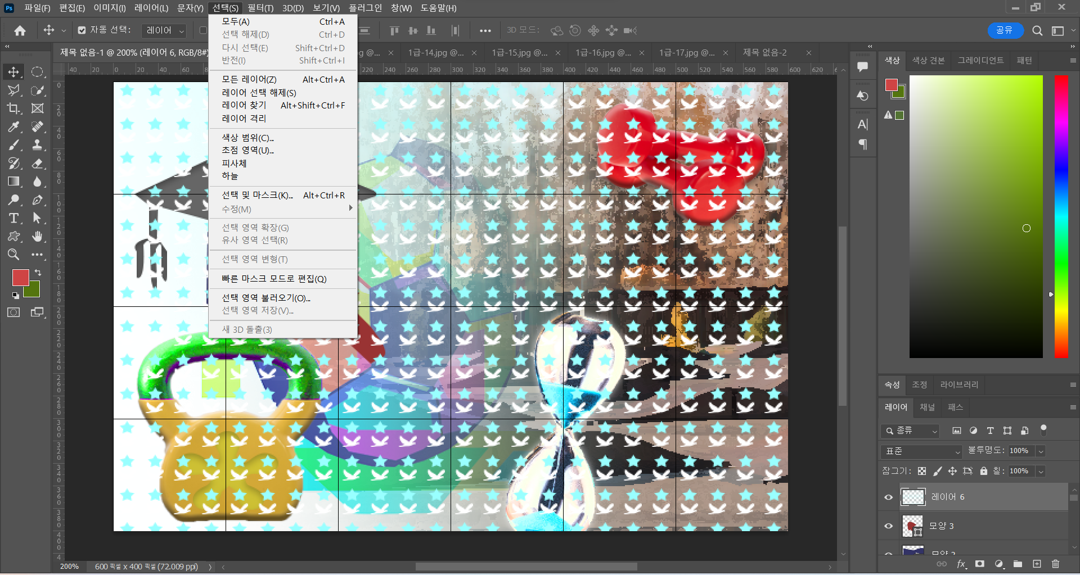Click the 공유 share button
The width and height of the screenshot is (1080, 575).
(x=1004, y=30)
